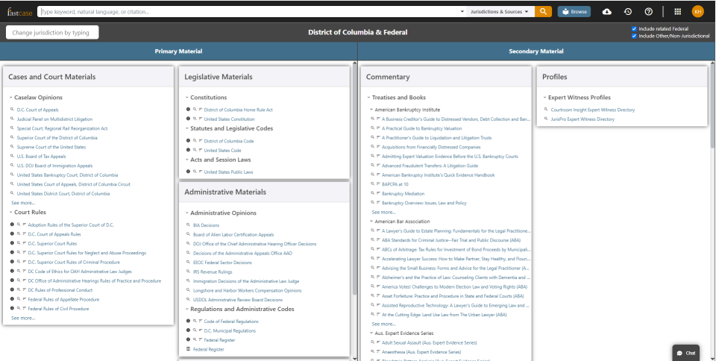This screenshot has height=361, width=716.
Task: Open the Chat widget
Action: point(686,353)
